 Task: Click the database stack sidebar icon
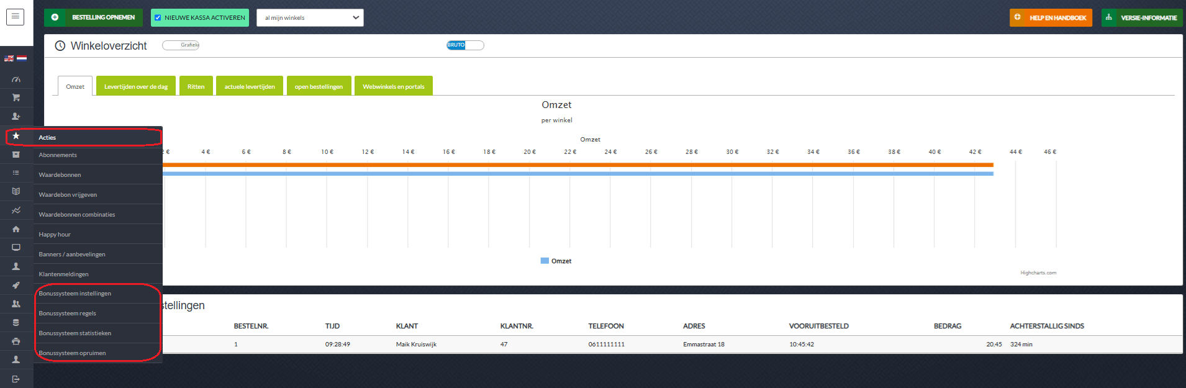click(16, 323)
